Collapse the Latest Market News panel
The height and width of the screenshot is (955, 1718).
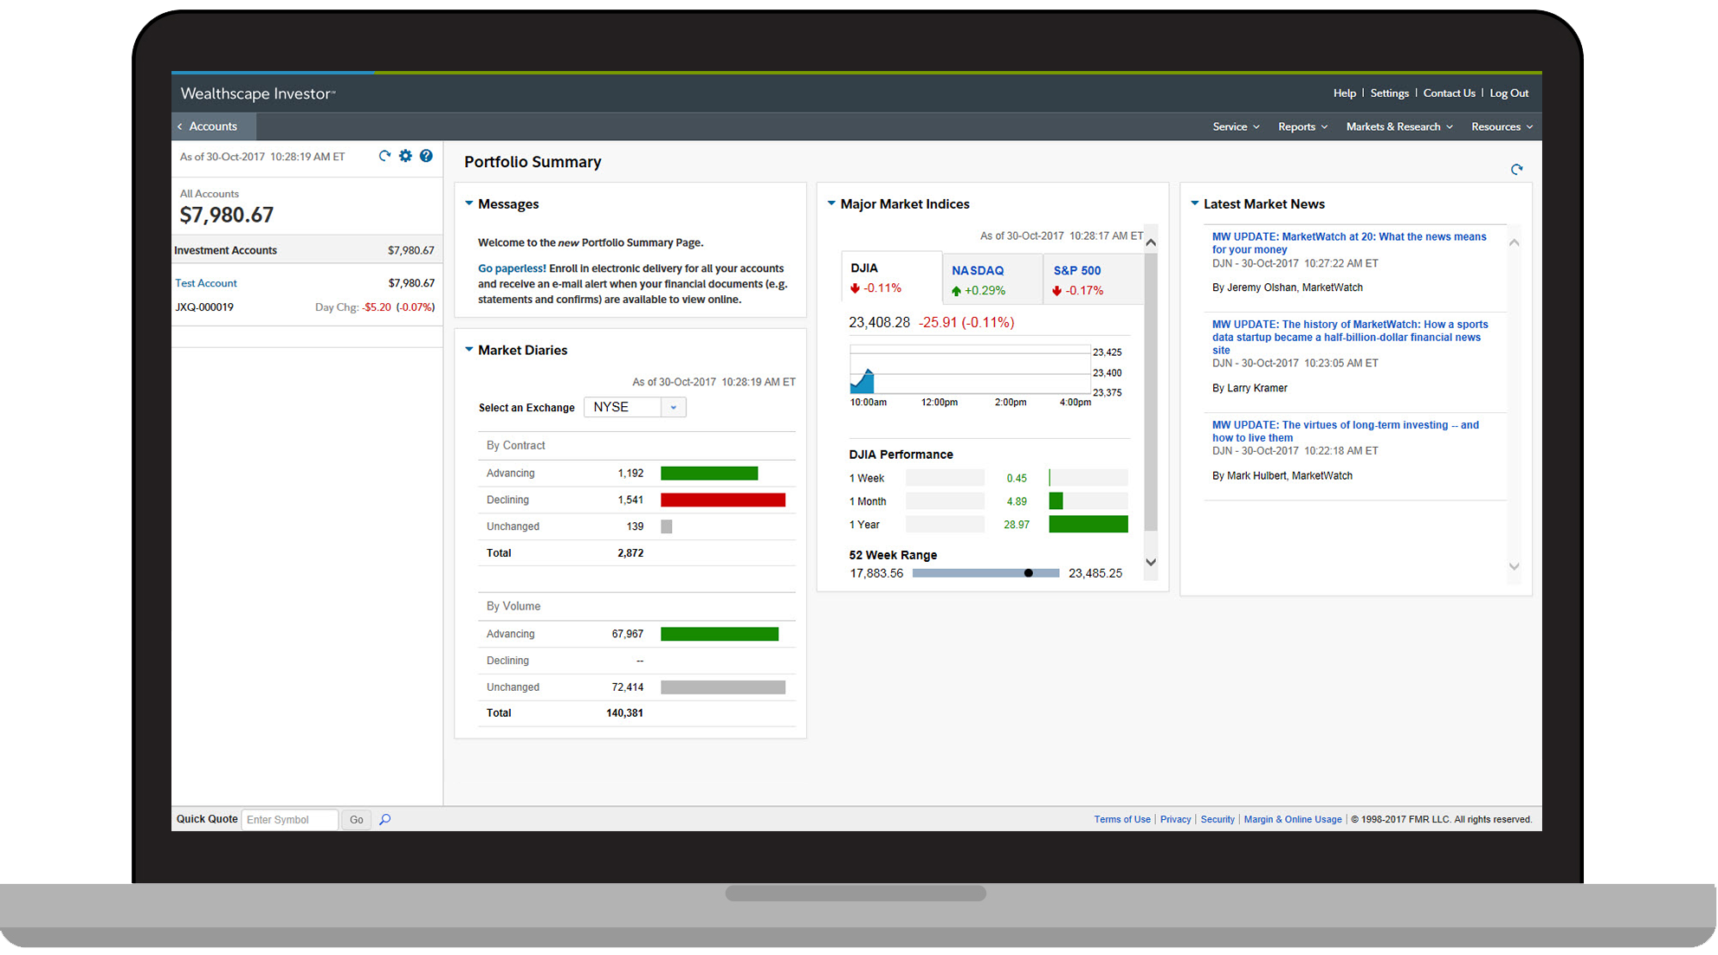(x=1195, y=203)
